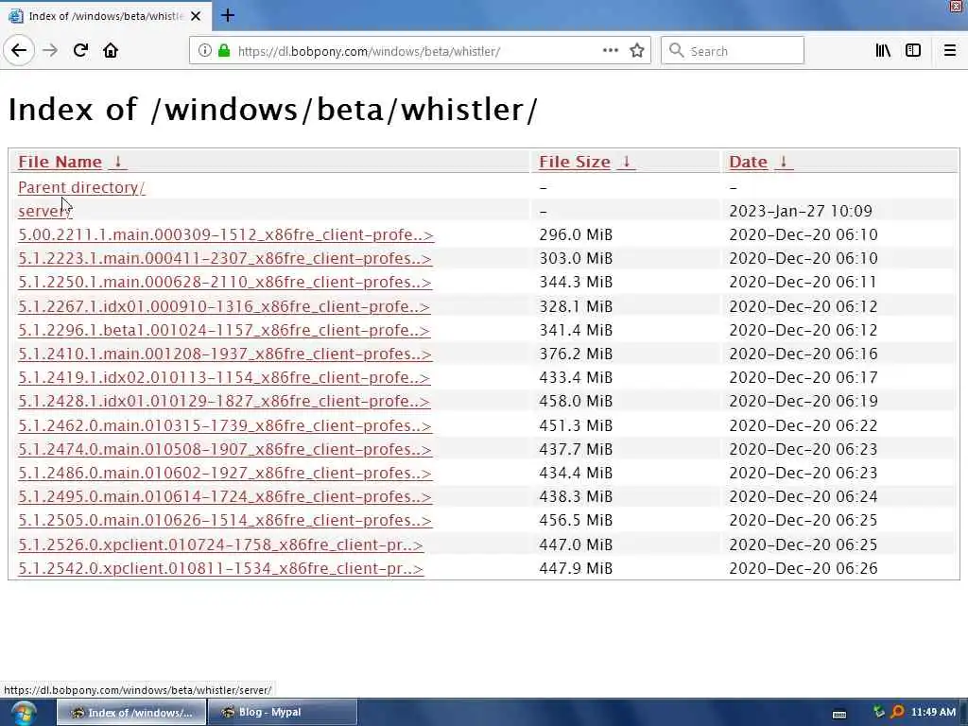Download build 5.1.2419.1.idx02 file
The width and height of the screenshot is (968, 726).
coord(224,377)
